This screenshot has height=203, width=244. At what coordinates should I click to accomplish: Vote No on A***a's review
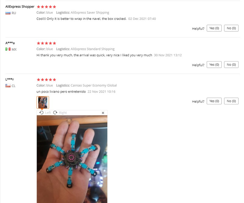click(x=231, y=65)
